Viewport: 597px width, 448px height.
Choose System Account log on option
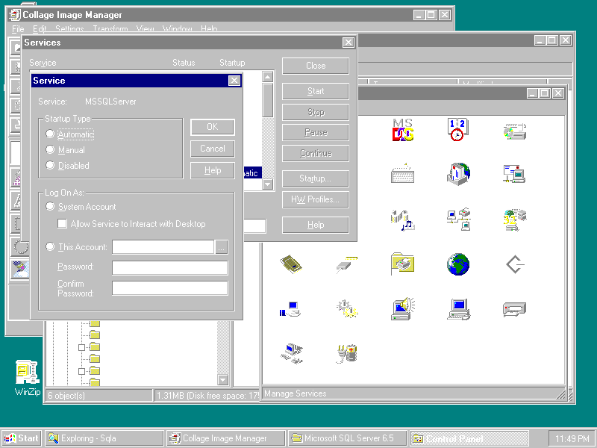coord(51,207)
